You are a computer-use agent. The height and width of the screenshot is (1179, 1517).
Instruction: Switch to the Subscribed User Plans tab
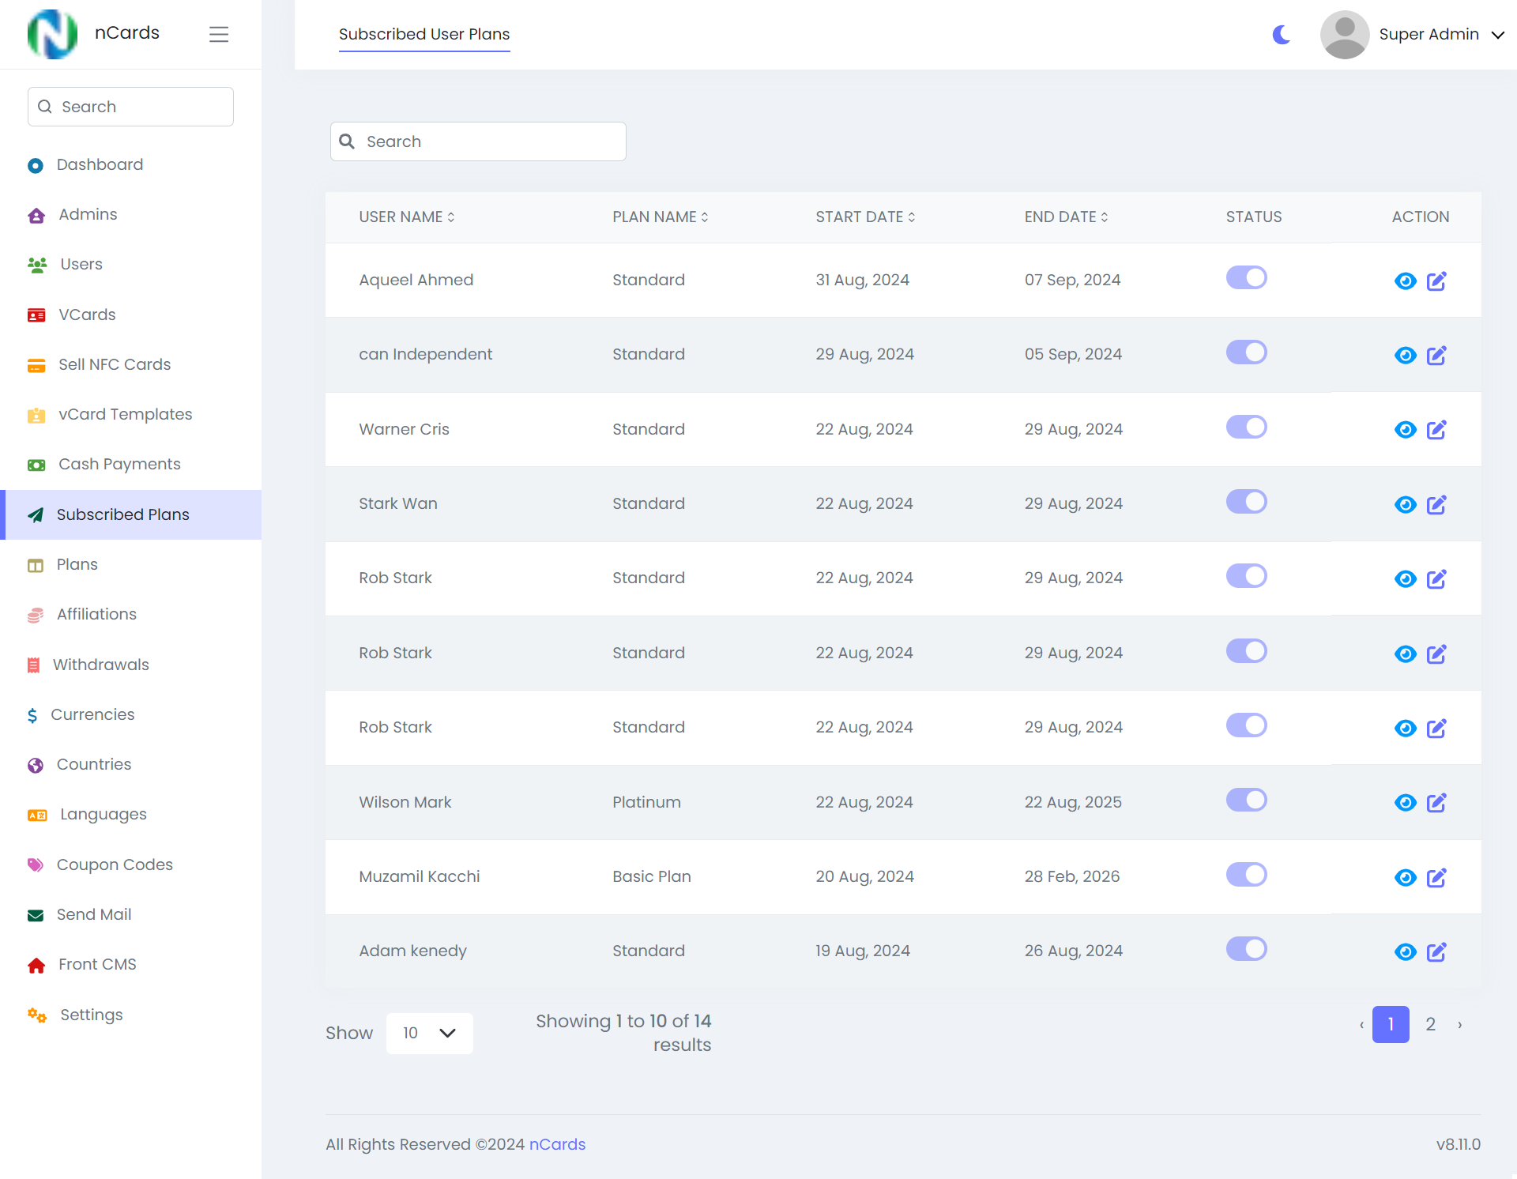click(423, 34)
